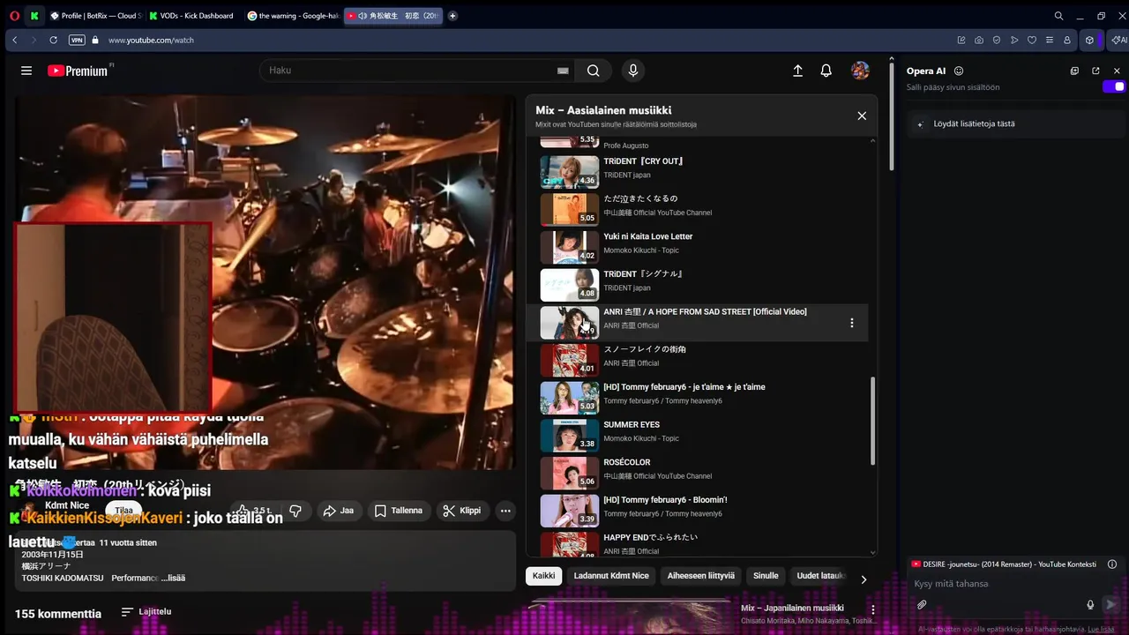Image resolution: width=1129 pixels, height=635 pixels.
Task: Open the on-screen keyboard icon in search
Action: [x=563, y=71]
